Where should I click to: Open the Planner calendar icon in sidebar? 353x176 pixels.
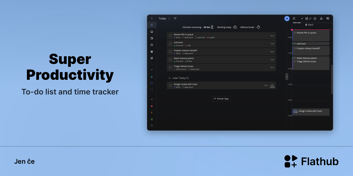coord(152,38)
